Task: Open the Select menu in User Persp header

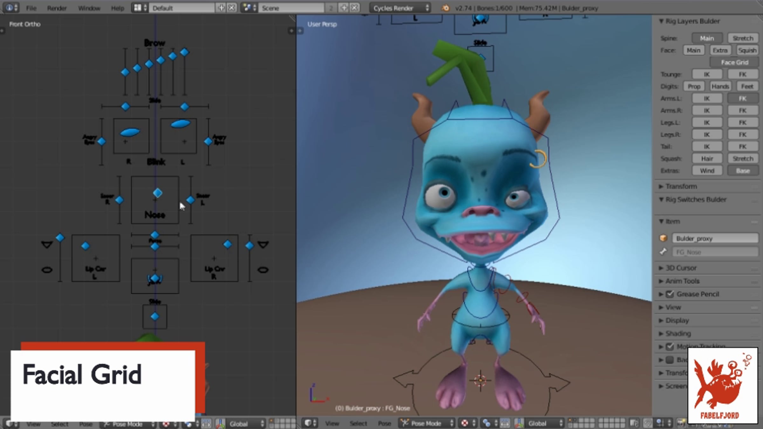Action: [x=358, y=423]
